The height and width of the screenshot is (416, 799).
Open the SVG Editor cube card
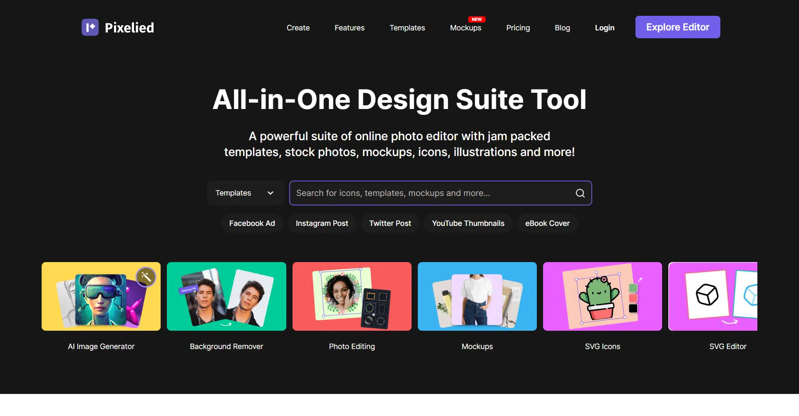tap(712, 296)
